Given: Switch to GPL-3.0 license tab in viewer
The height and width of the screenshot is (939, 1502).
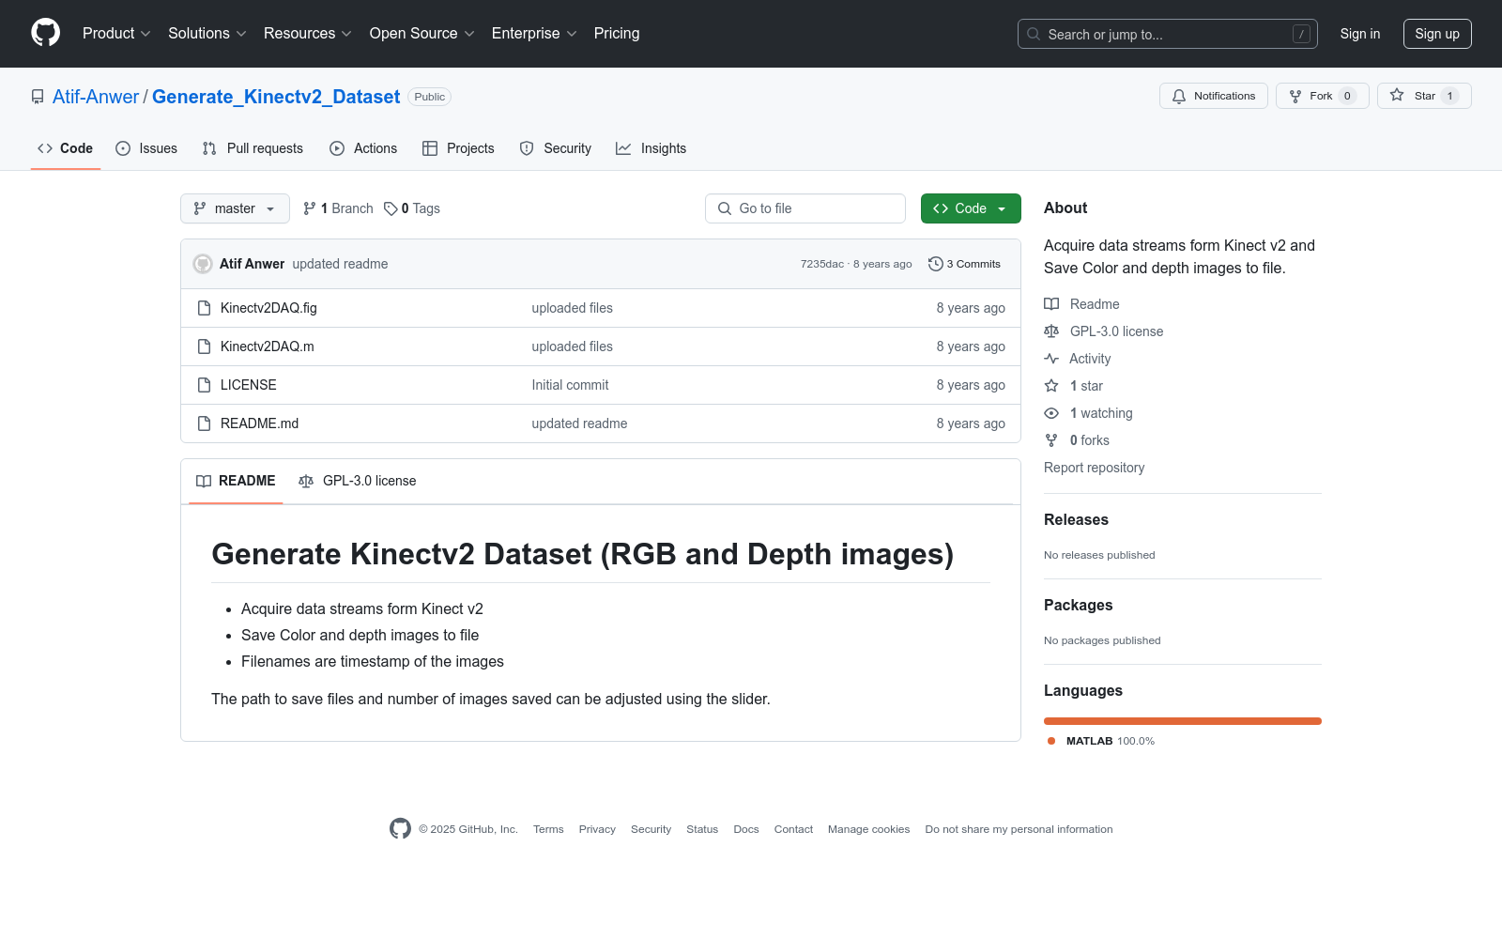Looking at the screenshot, I should click(x=358, y=481).
